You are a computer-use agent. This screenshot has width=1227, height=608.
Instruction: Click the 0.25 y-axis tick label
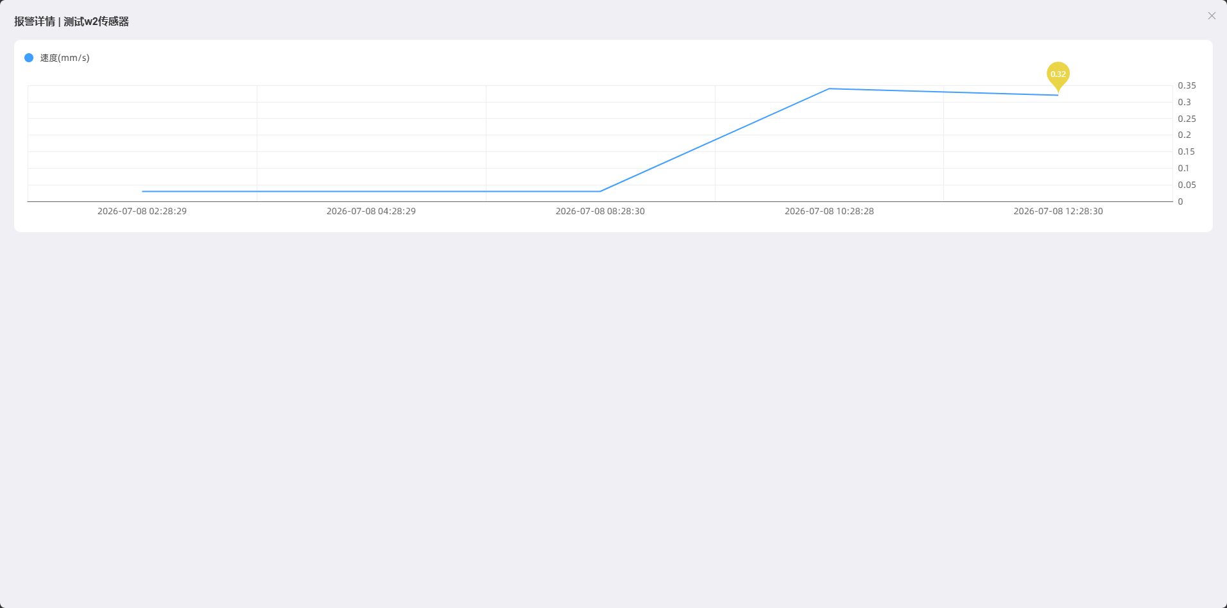pyautogui.click(x=1187, y=119)
